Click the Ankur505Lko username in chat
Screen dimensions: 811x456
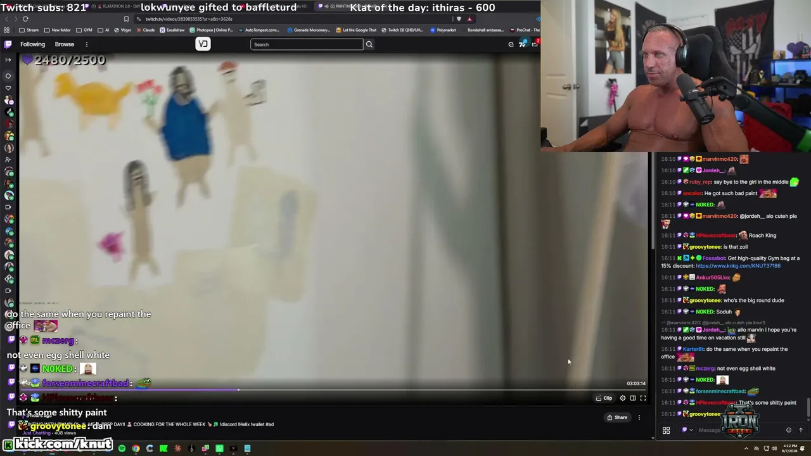click(x=713, y=277)
